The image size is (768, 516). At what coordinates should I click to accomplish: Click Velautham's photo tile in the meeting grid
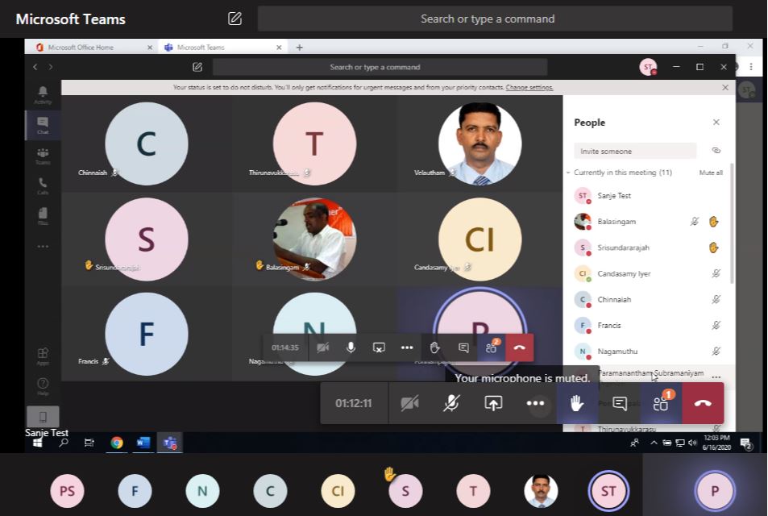point(480,144)
